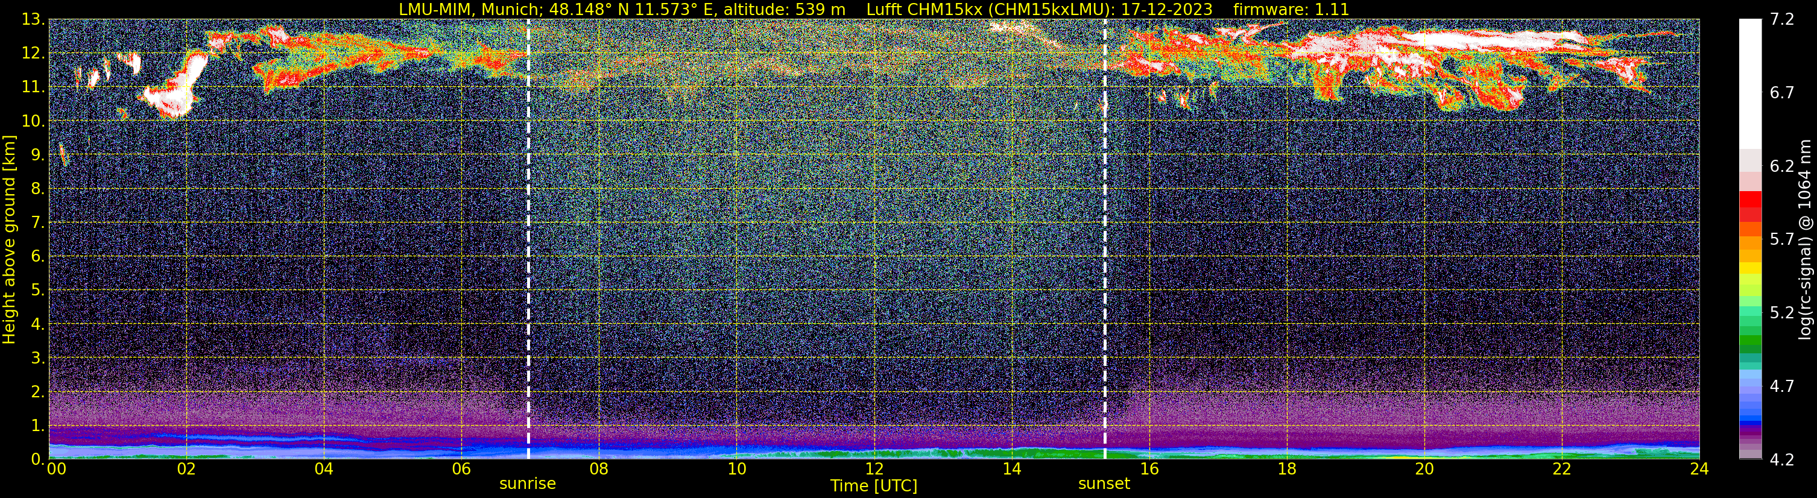
Task: Click height axis tick '0.'
Action: pyautogui.click(x=38, y=460)
